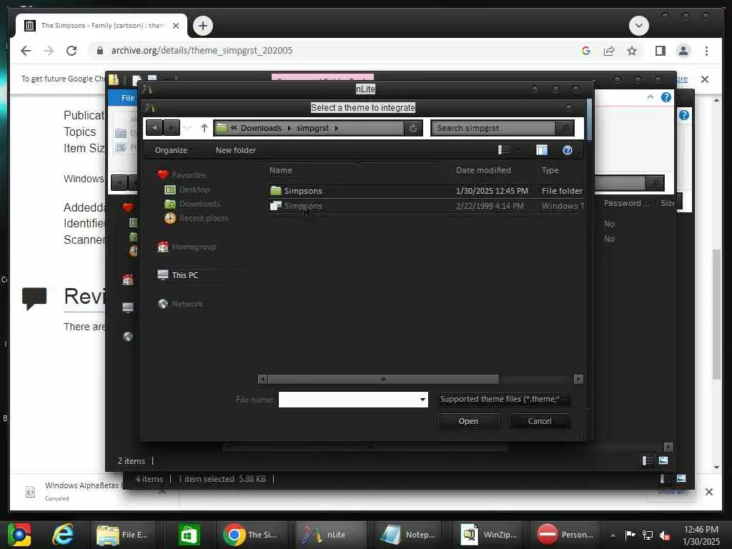This screenshot has width=732, height=549.
Task: Click the Search simpgrst field
Action: pos(493,128)
